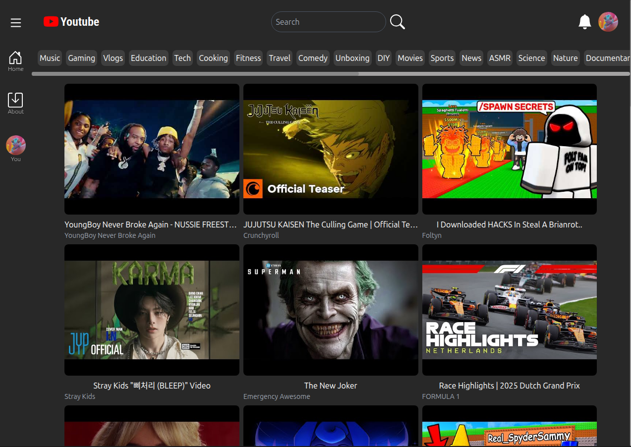Filter by Unboxing category
The height and width of the screenshot is (447, 631).
pyautogui.click(x=352, y=58)
